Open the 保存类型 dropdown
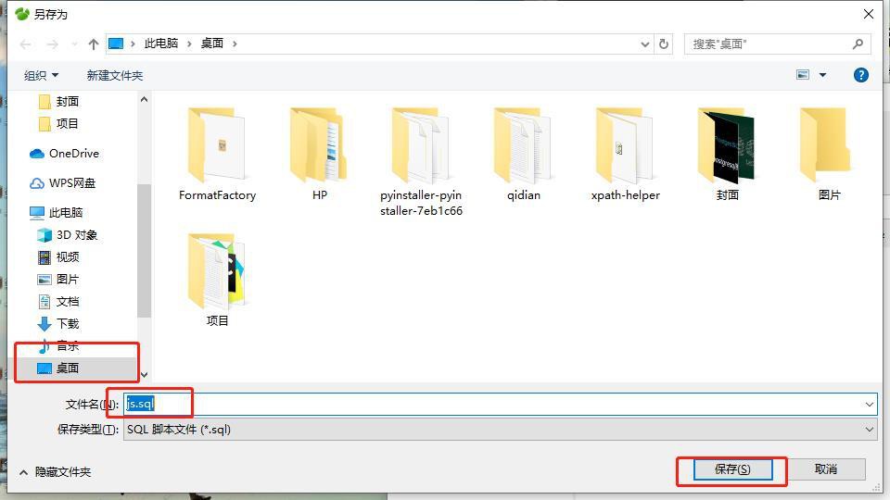 [500, 429]
